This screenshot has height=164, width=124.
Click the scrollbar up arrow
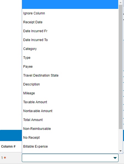(121, 2)
